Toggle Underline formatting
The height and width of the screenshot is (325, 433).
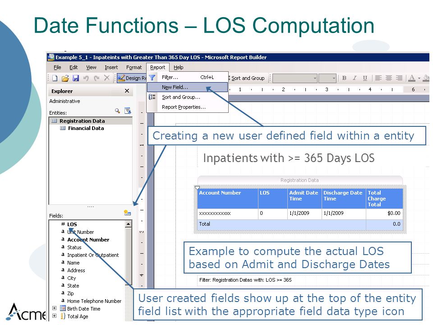coord(365,78)
